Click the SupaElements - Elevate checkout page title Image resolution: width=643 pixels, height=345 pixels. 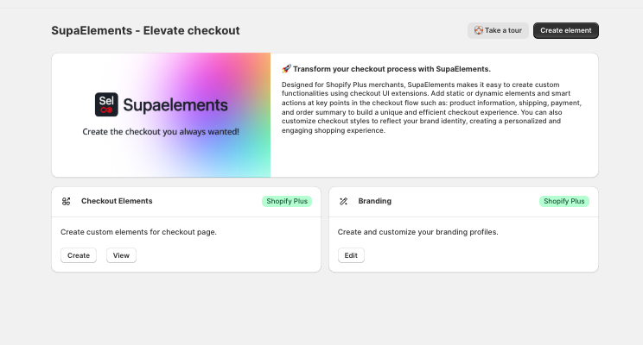pyautogui.click(x=145, y=31)
